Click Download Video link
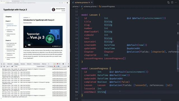 (x=27, y=23)
